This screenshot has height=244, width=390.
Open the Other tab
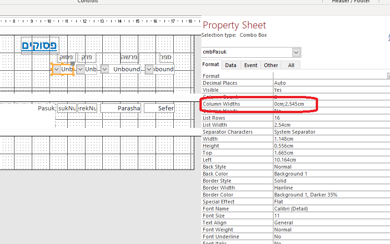[271, 65]
